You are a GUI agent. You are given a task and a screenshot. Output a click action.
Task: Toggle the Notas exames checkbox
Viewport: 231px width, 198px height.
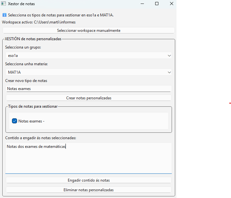pos(14,121)
